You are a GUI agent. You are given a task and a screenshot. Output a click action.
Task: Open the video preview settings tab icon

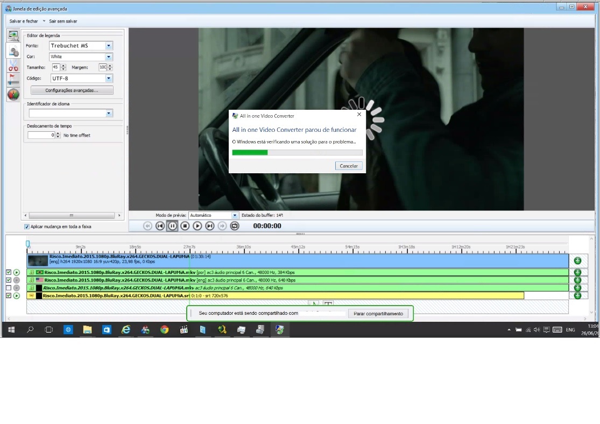tap(13, 36)
